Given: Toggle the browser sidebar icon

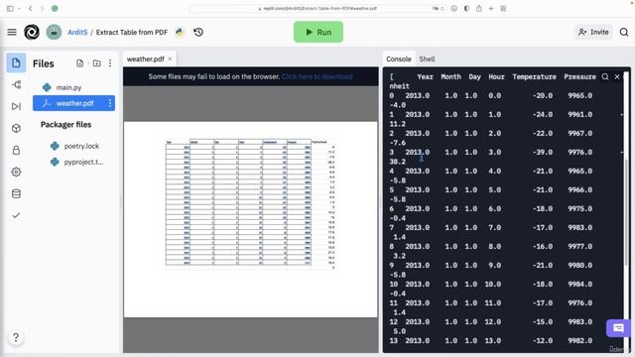Looking at the screenshot, I should click(x=10, y=9).
